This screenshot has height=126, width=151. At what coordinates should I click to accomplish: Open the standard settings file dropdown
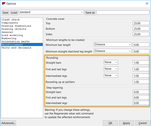tap(51, 12)
